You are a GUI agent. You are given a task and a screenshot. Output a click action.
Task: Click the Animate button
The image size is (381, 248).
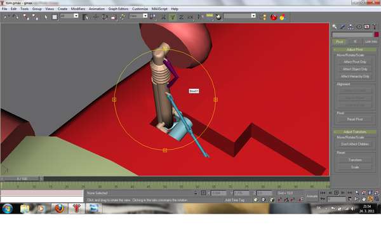[x=312, y=196]
